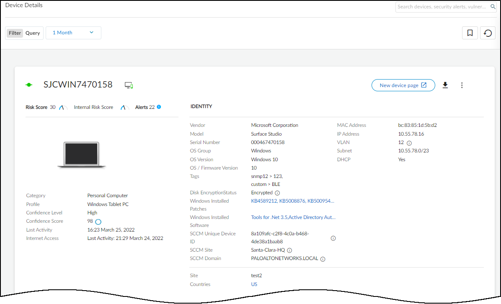Click the device type icon beside SJCWIN7470158

pos(129,85)
